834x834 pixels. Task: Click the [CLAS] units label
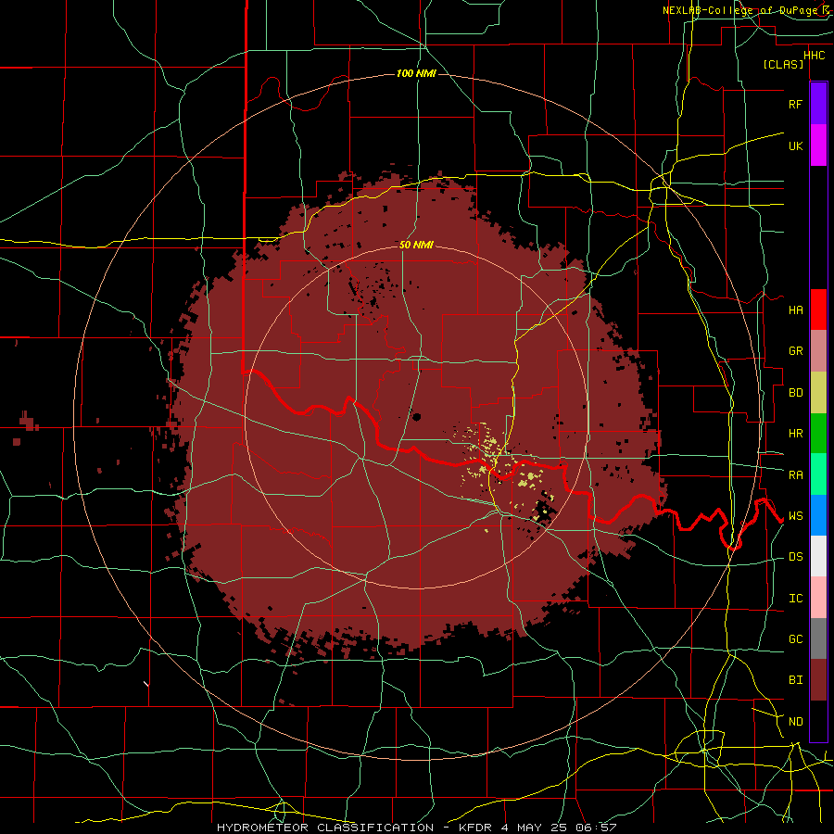pos(783,64)
